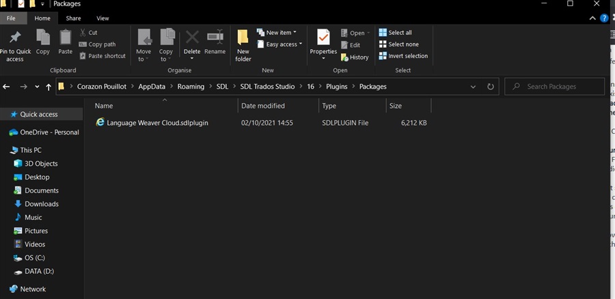This screenshot has width=615, height=299.
Task: Sort by Date modified column
Action: tap(263, 106)
